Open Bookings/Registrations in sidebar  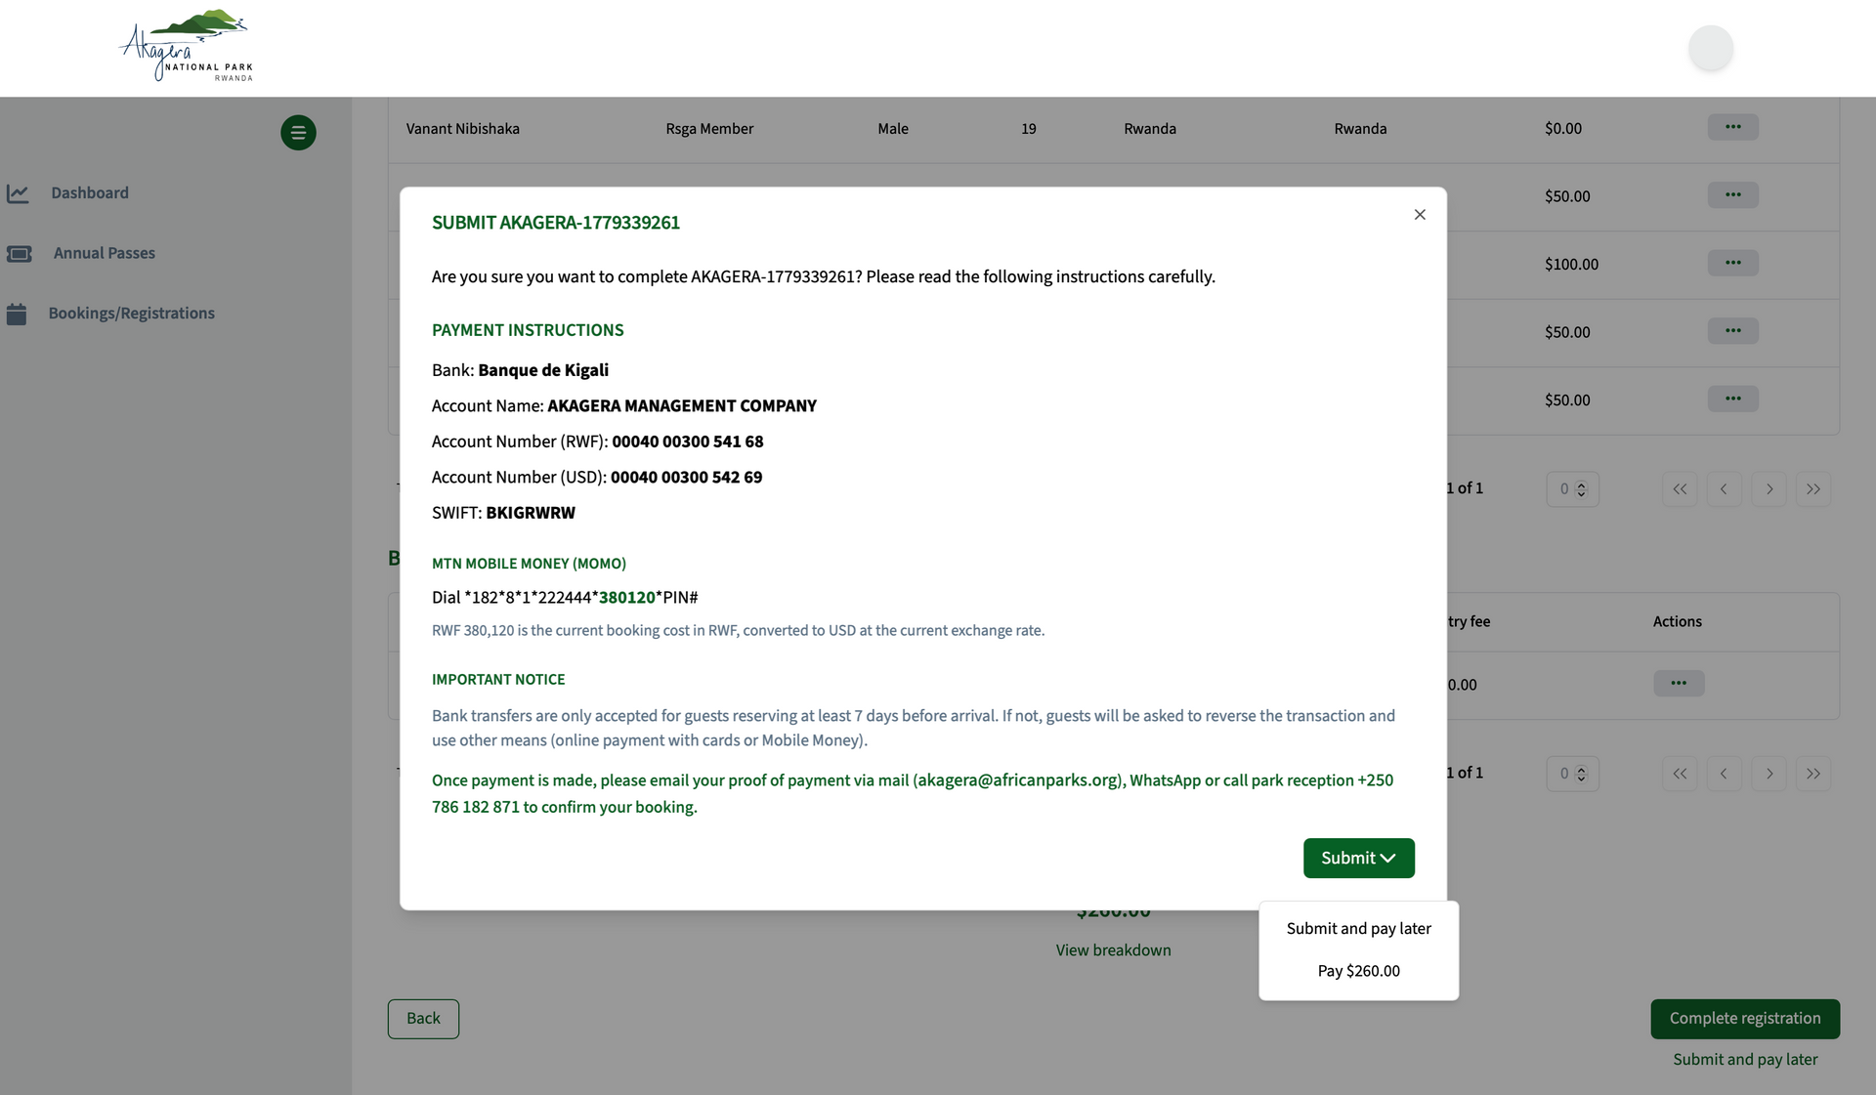132,314
